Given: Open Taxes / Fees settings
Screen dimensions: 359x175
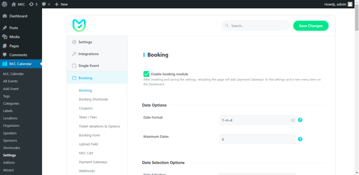Looking at the screenshot, I should tap(88, 117).
